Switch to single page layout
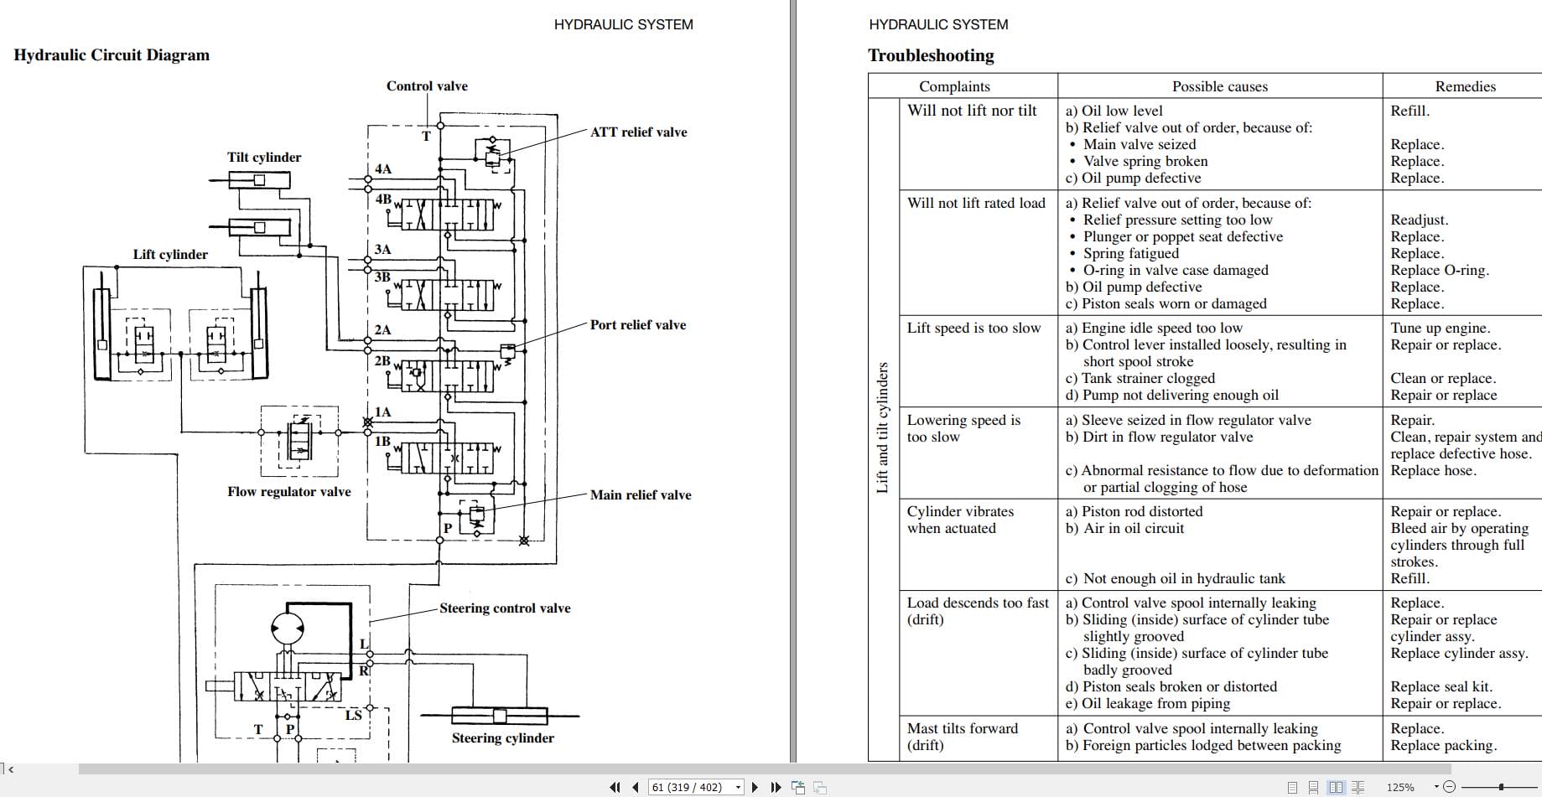Viewport: 1542px width, 797px height. [1292, 787]
